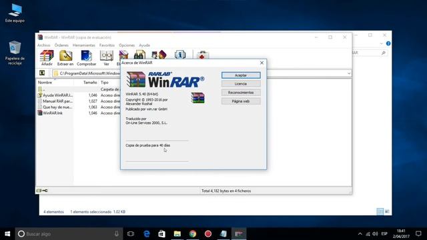This screenshot has width=427, height=240.
Task: Launch Google Chrome from the taskbar
Action: click(193, 234)
